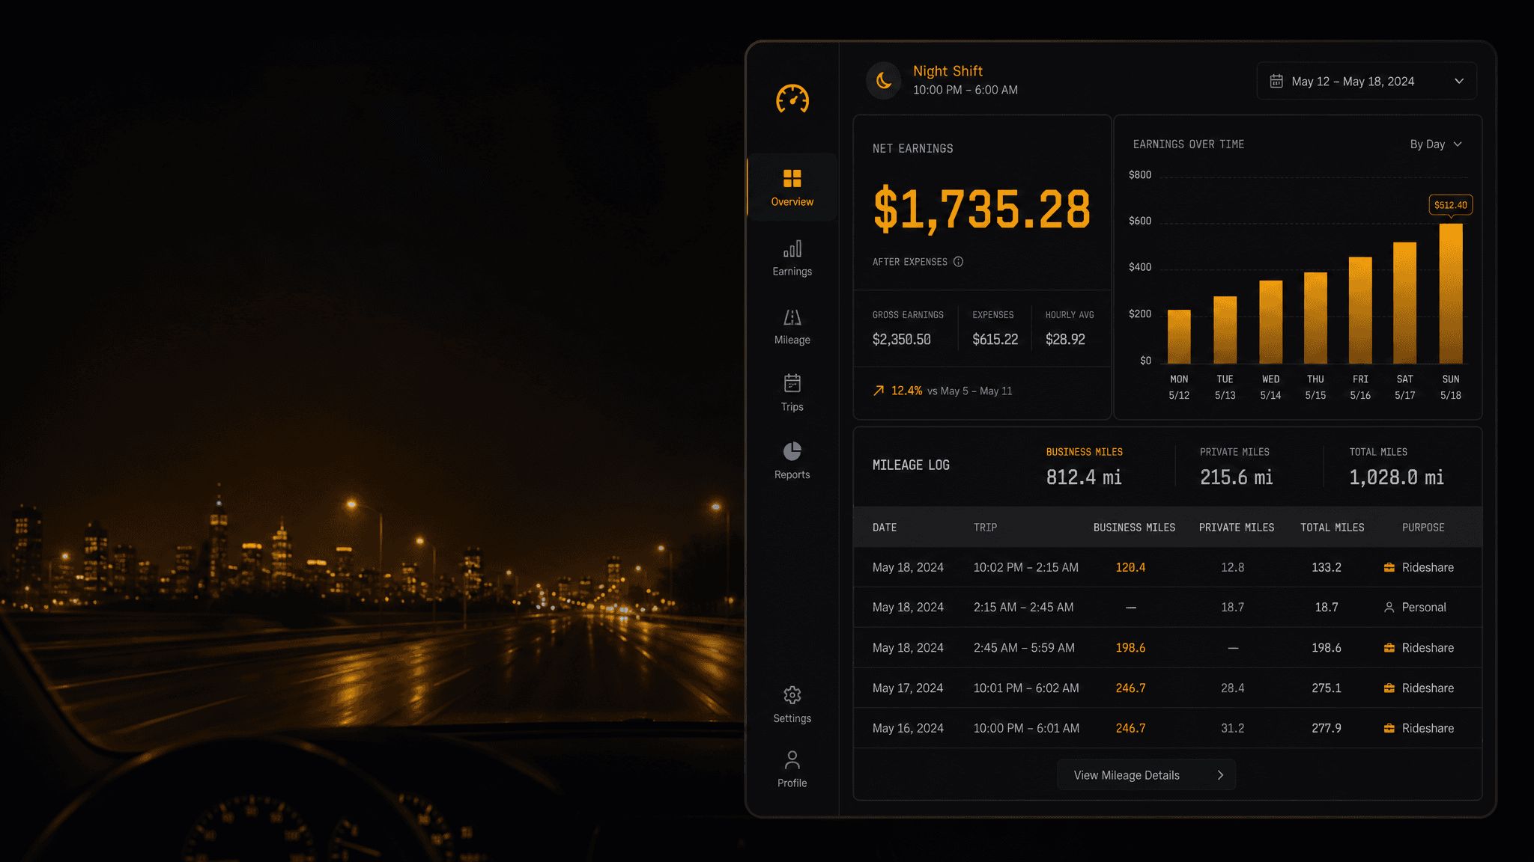This screenshot has height=862, width=1534.
Task: Select the Saturday 5/17 earnings bar
Action: coord(1404,303)
